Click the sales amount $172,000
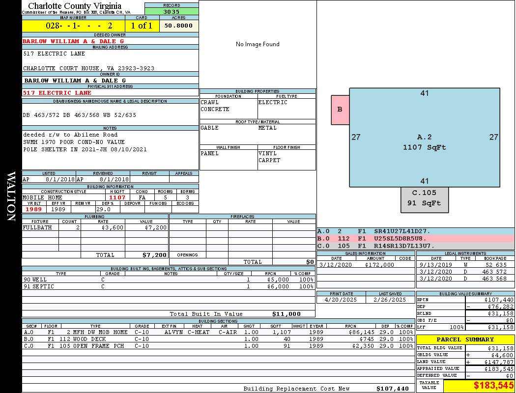This screenshot has width=516, height=393. coord(379,265)
